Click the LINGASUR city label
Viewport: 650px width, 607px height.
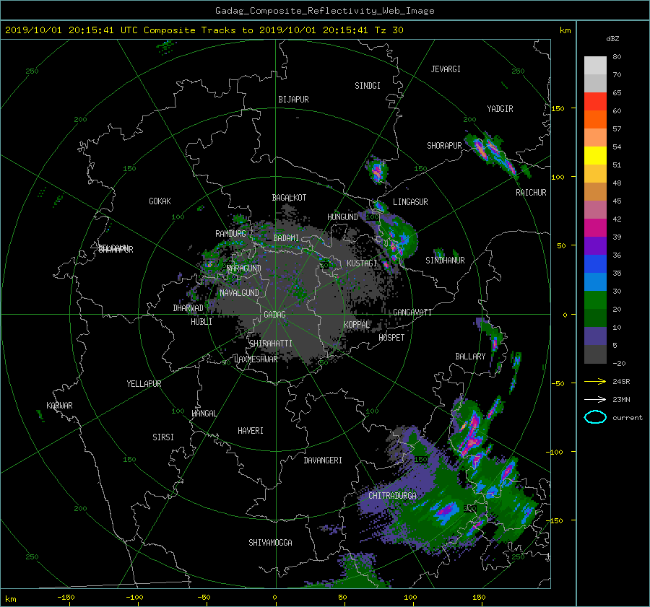410,202
